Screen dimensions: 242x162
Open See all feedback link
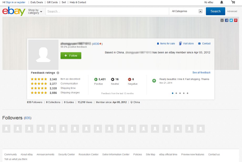[x=201, y=73]
